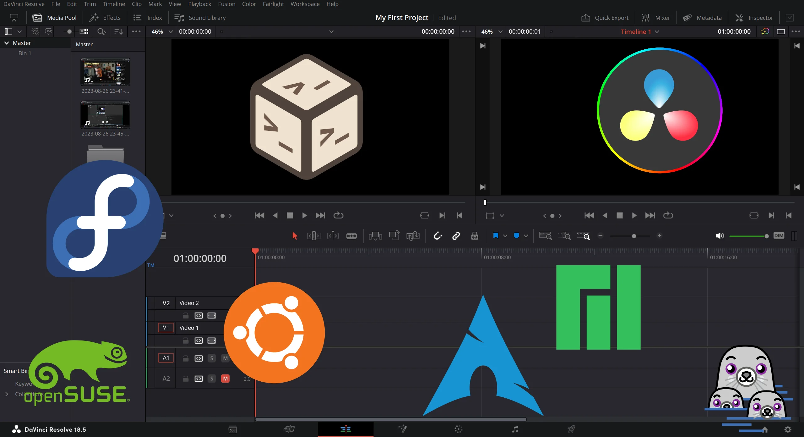The width and height of the screenshot is (804, 437).
Task: Click the green monitor volume slider
Action: [748, 236]
